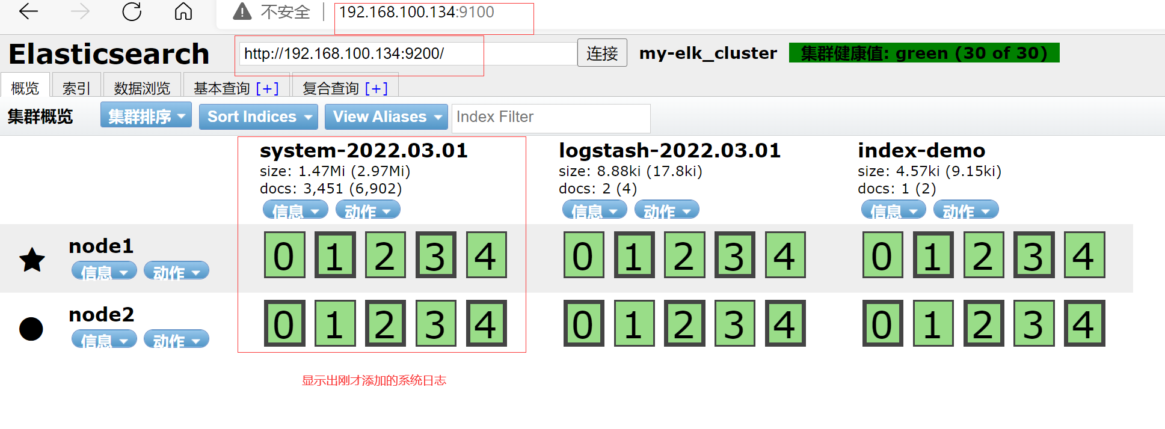1165x429 pixels.
Task: Expand the Sort Indices dropdown
Action: tap(259, 117)
